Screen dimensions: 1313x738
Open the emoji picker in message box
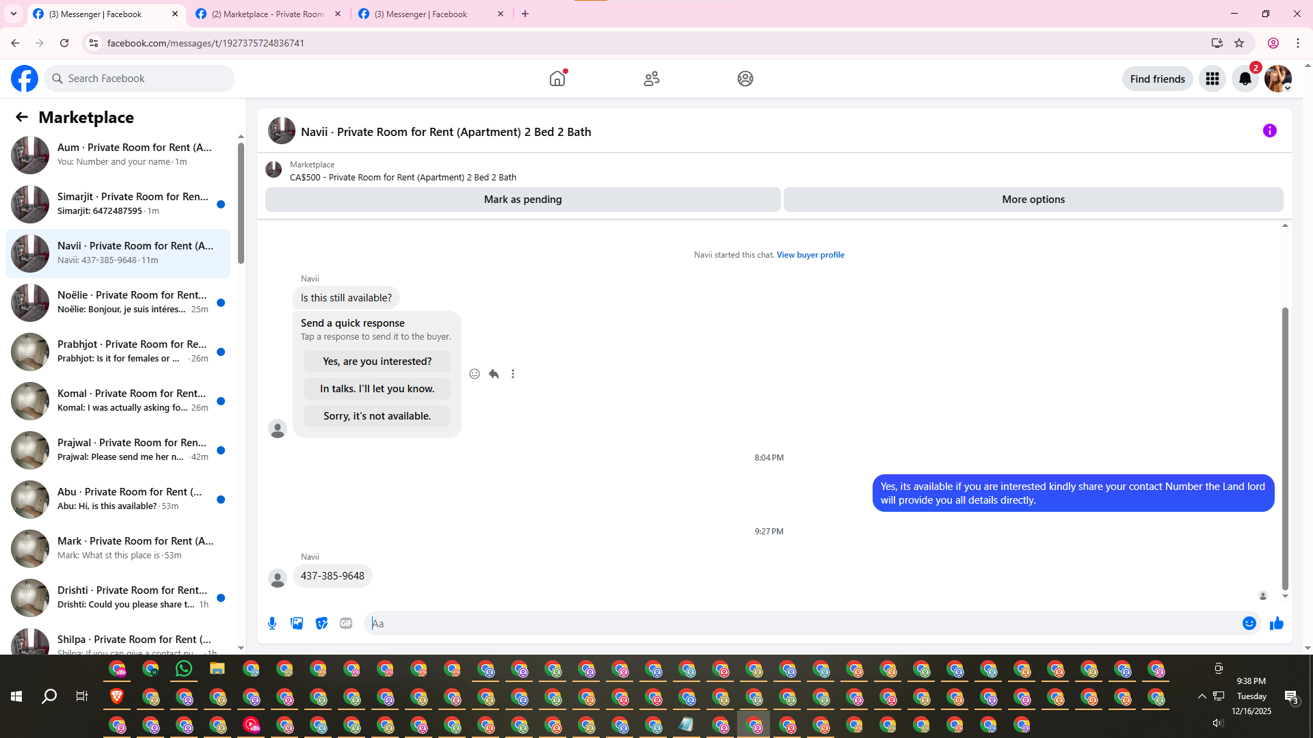pyautogui.click(x=1249, y=623)
